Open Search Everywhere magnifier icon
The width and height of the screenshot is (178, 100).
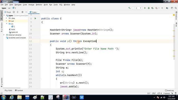[x=176, y=8]
